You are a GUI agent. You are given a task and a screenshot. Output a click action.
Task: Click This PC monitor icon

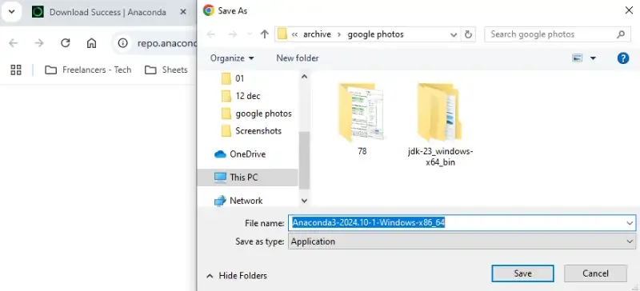click(x=220, y=177)
